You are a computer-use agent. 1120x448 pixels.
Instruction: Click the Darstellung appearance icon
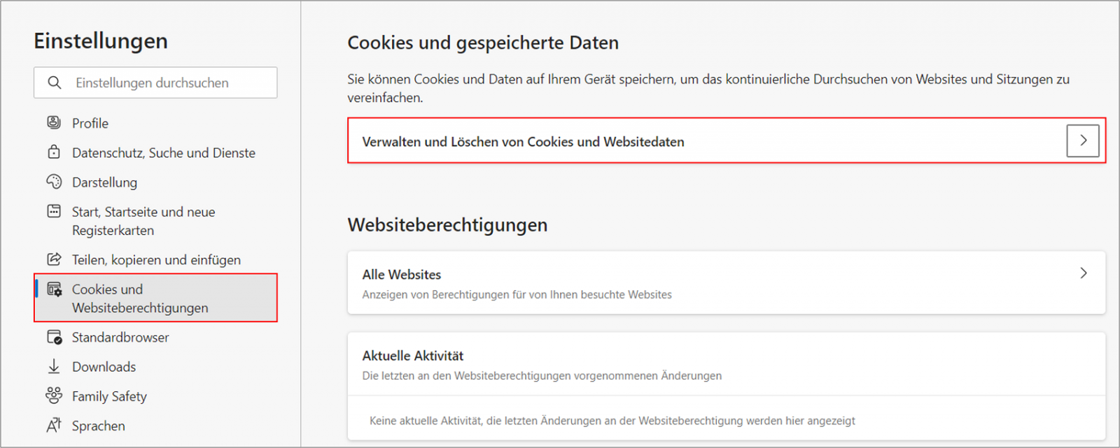(54, 182)
